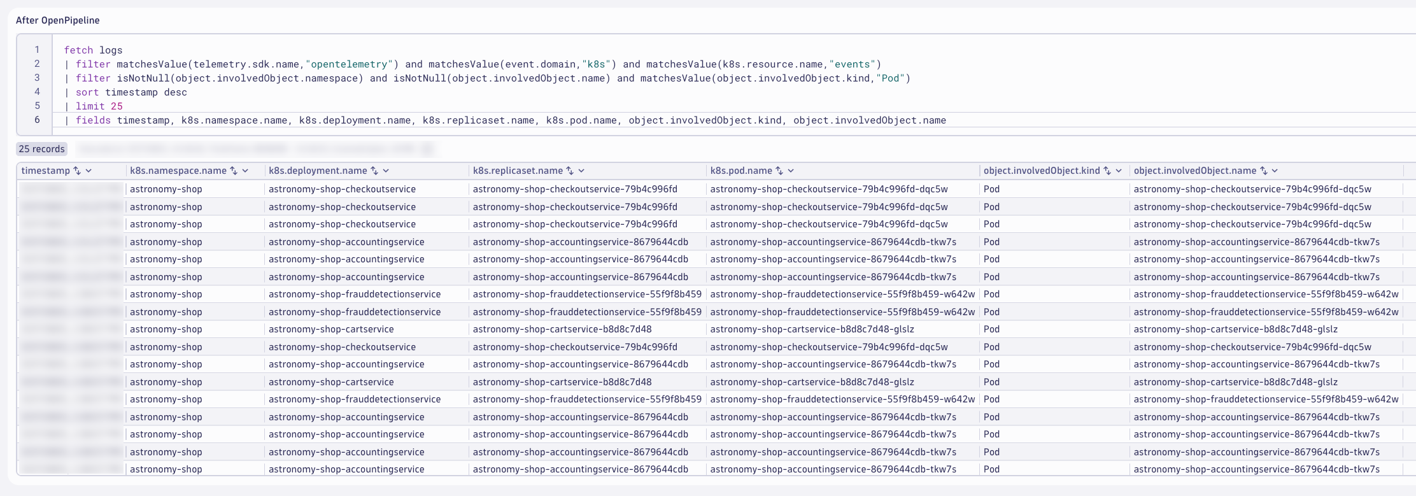Open the k8s.replicaset.name column chevron menu

point(581,171)
